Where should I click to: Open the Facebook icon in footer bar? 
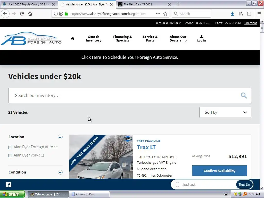pyautogui.click(x=9, y=185)
